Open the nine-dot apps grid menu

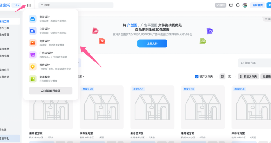(x=29, y=6)
